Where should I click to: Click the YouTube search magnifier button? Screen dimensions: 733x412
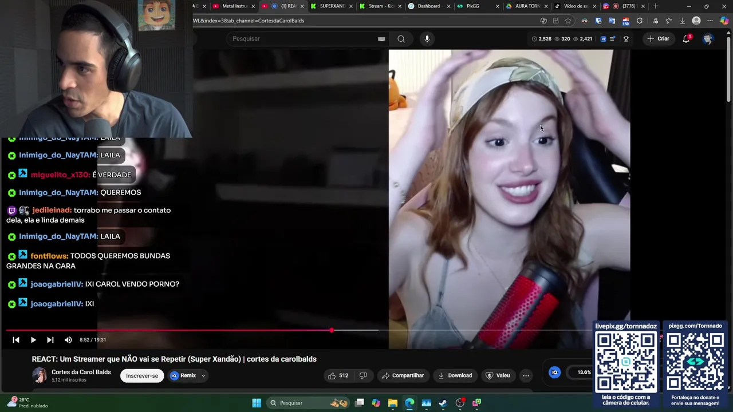(401, 39)
